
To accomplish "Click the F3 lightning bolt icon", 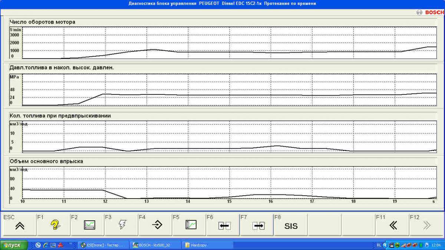I will tap(122, 225).
